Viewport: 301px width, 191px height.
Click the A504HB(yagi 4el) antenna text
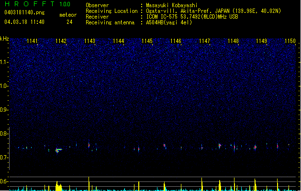click(x=169, y=22)
